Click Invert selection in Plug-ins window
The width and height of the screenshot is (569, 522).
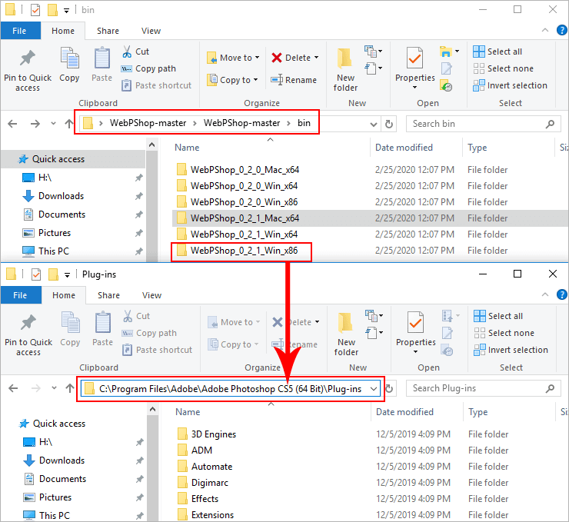(x=511, y=350)
